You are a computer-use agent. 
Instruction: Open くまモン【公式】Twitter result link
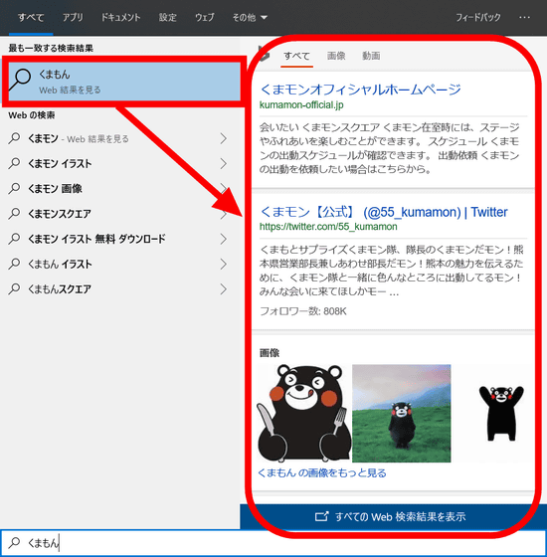[384, 212]
